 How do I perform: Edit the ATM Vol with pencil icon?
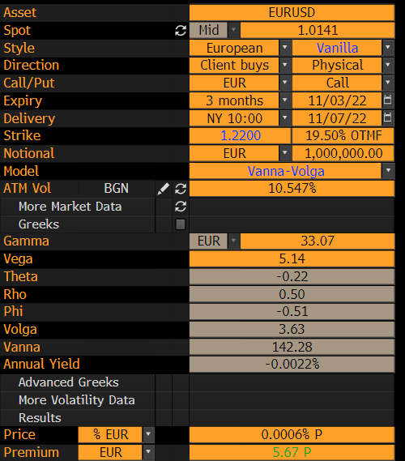(163, 189)
